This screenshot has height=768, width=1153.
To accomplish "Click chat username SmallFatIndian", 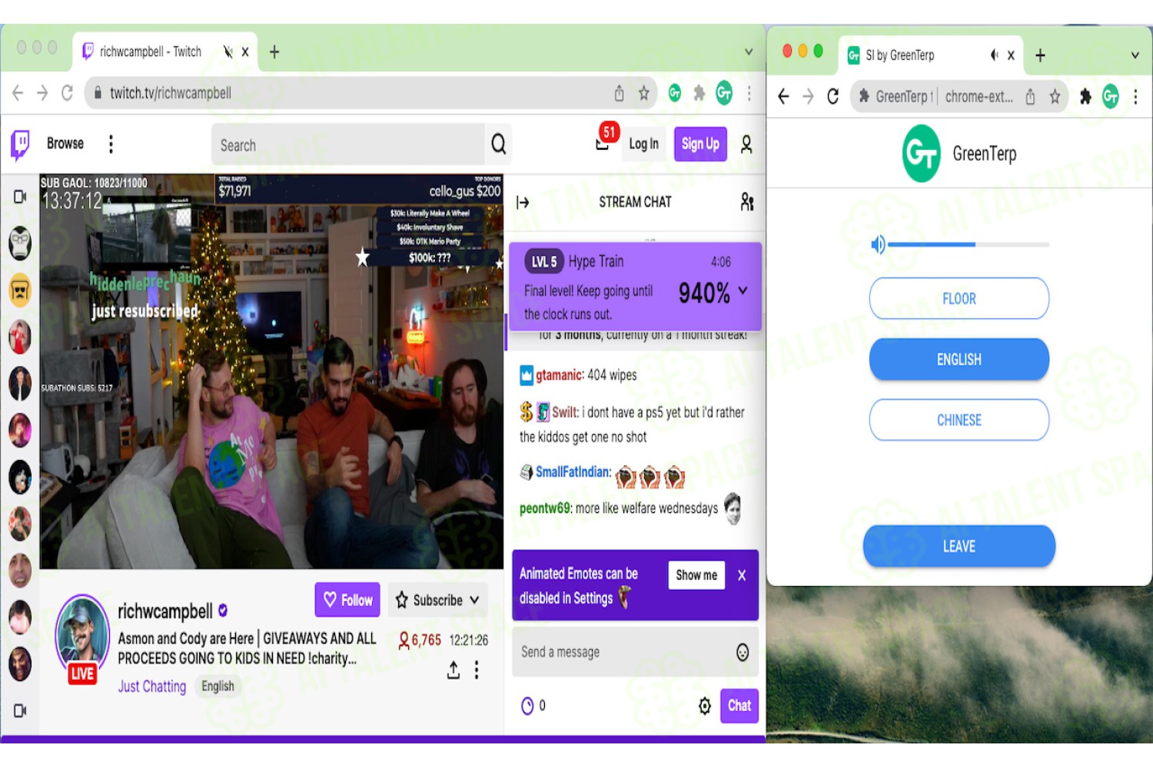I will pos(573,472).
